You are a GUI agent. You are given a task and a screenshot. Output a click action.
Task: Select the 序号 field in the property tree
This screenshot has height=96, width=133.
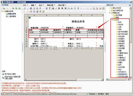120,22
